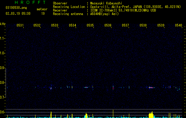The width and height of the screenshot is (186, 118).
Task: Click the 0540 time marker
Action: (x=179, y=25)
